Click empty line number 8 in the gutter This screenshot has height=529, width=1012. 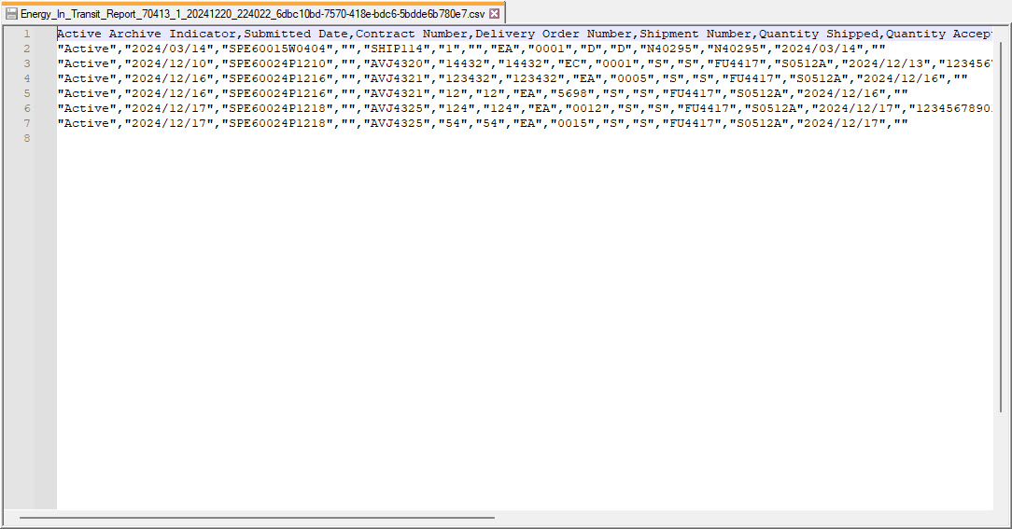coord(27,138)
